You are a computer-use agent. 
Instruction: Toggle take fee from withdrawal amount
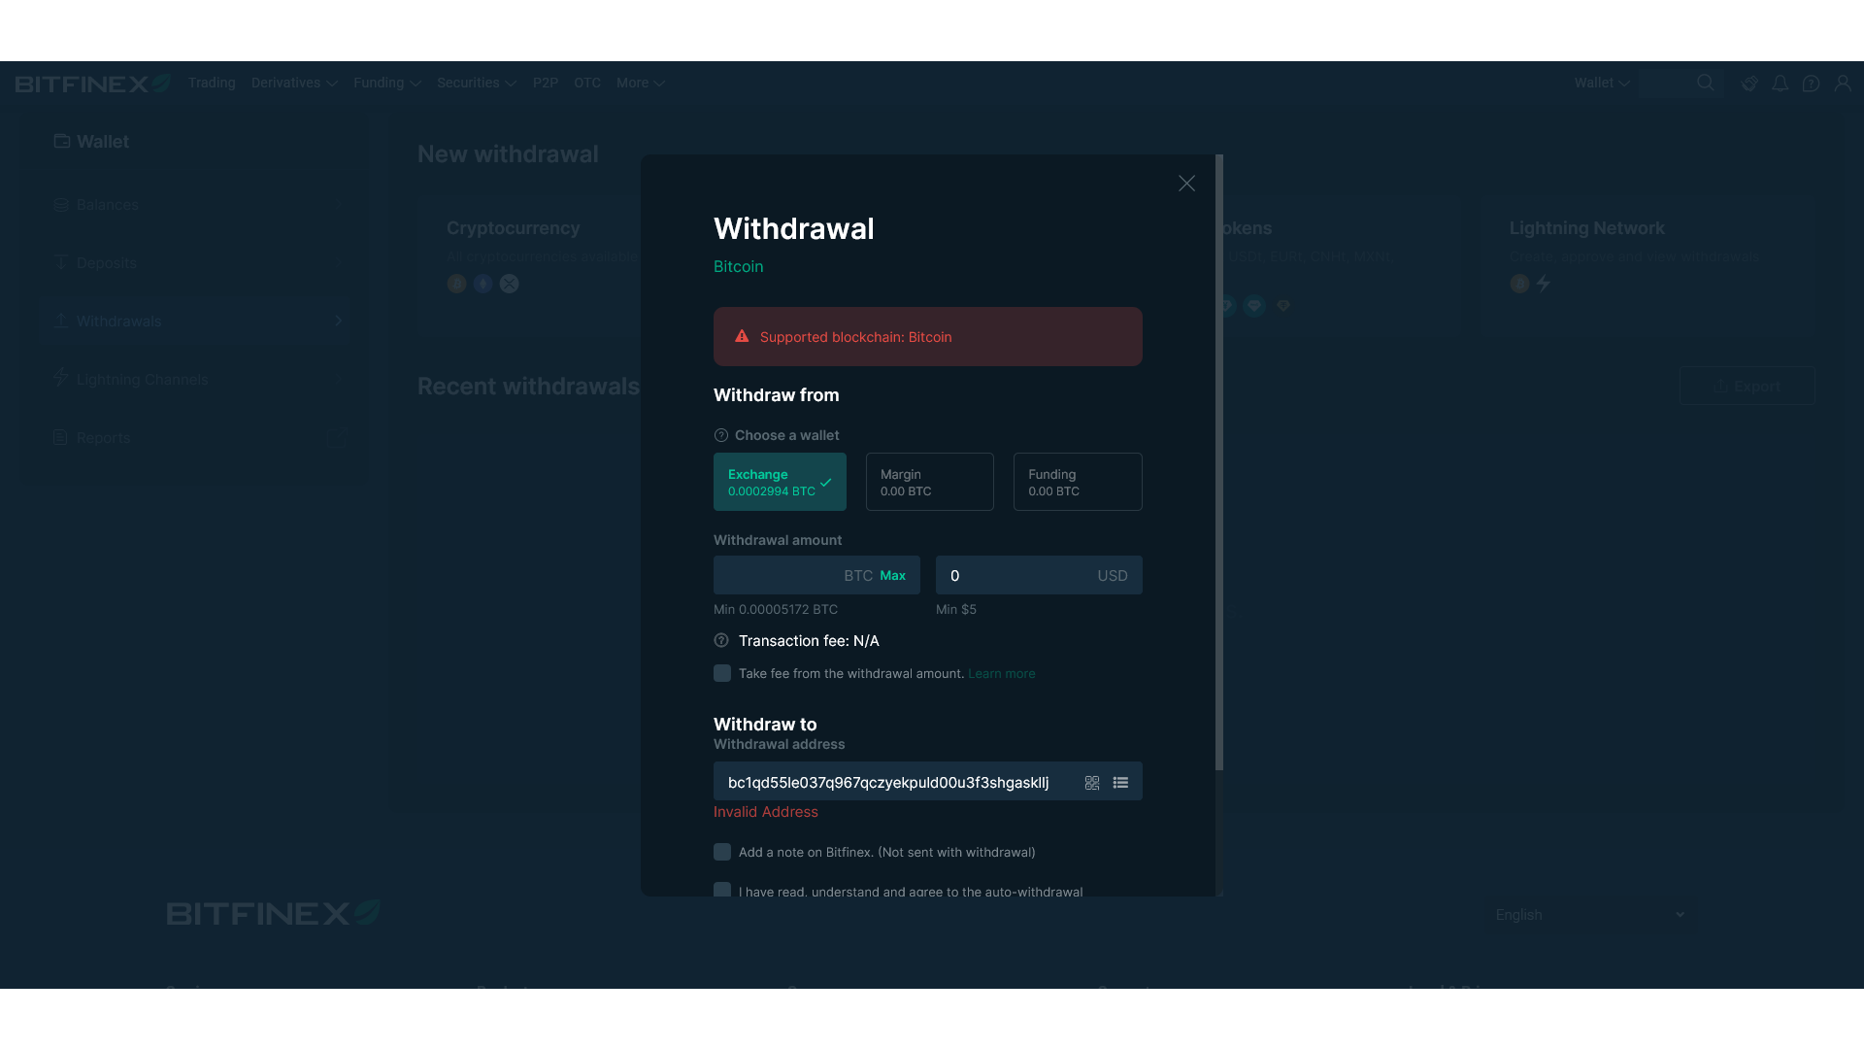(x=722, y=672)
